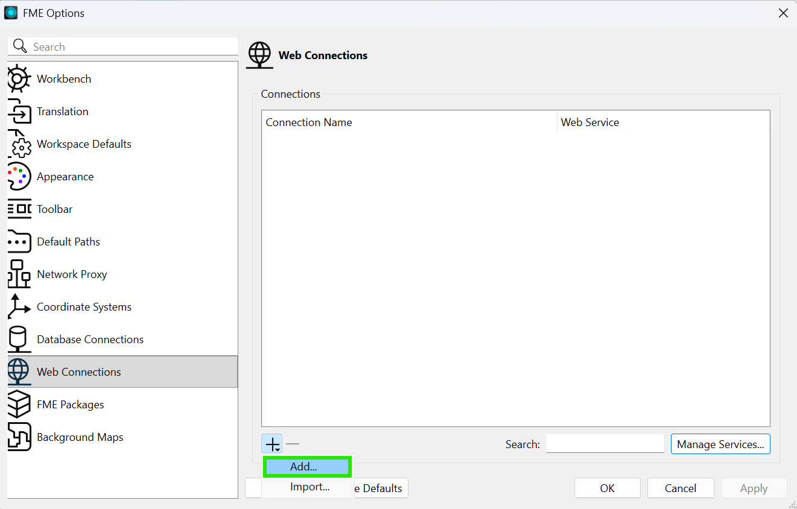Select Database Connections entry

click(x=122, y=340)
